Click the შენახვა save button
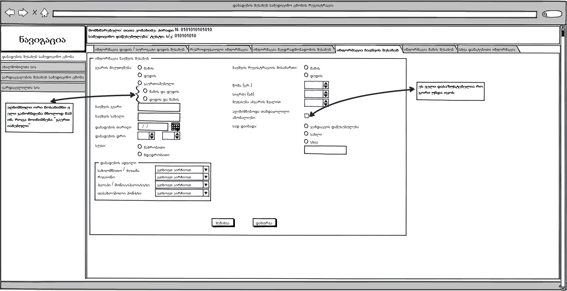 coord(223,223)
